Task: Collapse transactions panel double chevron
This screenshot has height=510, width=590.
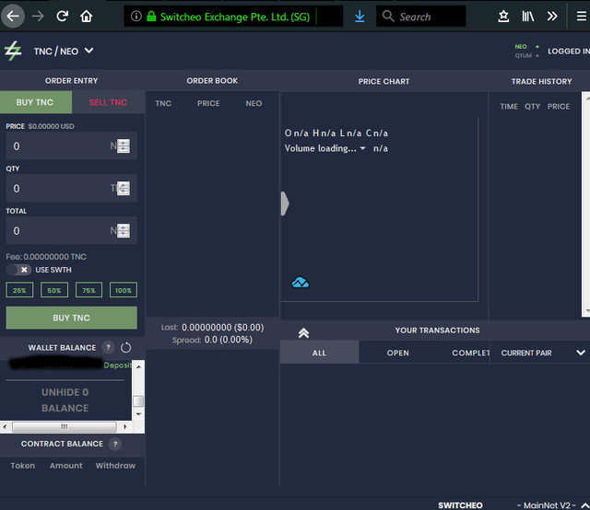Action: click(303, 332)
